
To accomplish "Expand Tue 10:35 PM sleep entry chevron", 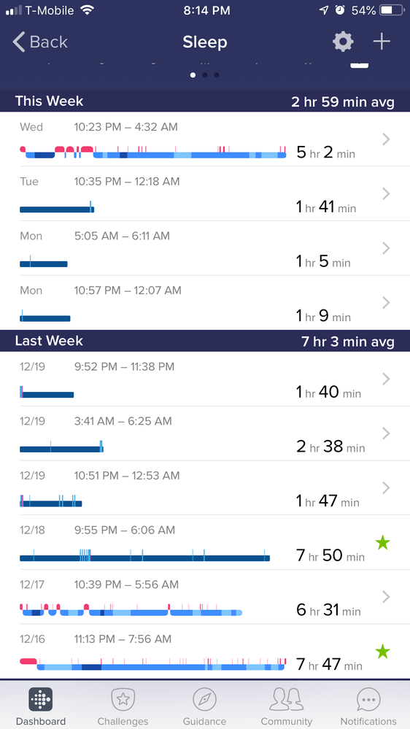I will point(386,193).
